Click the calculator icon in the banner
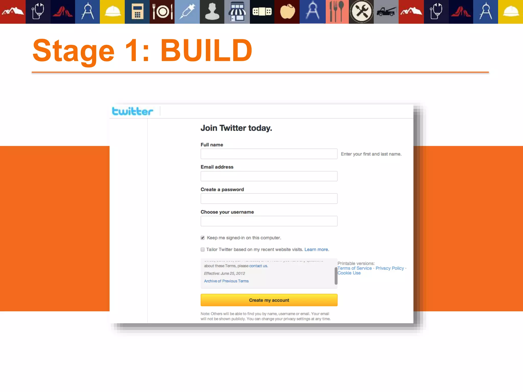The width and height of the screenshot is (523, 392). pyautogui.click(x=137, y=12)
